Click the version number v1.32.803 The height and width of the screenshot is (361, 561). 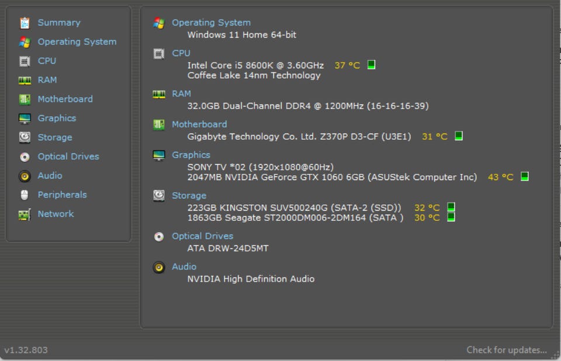[26, 350]
